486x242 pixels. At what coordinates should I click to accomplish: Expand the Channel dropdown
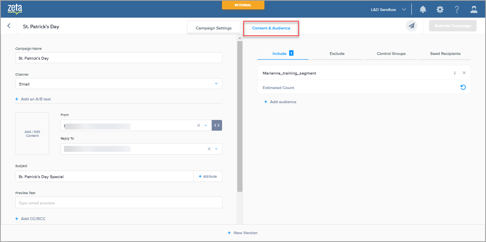216,84
